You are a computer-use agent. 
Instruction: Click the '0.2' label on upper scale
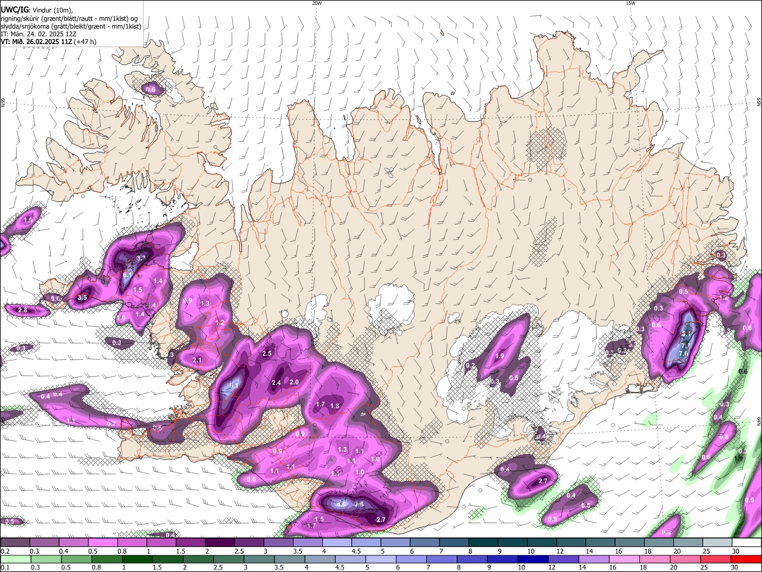[x=5, y=552]
